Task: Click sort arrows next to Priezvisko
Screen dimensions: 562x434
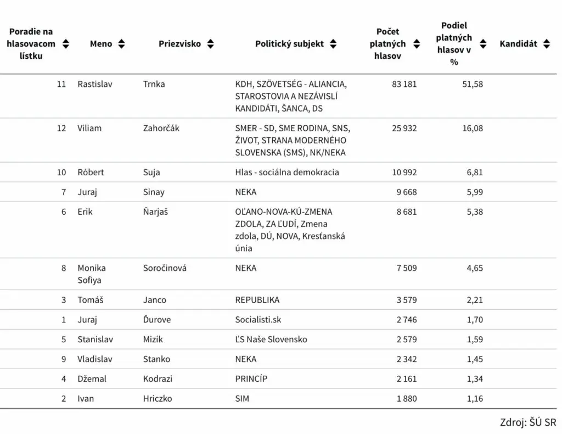Action: (x=210, y=44)
